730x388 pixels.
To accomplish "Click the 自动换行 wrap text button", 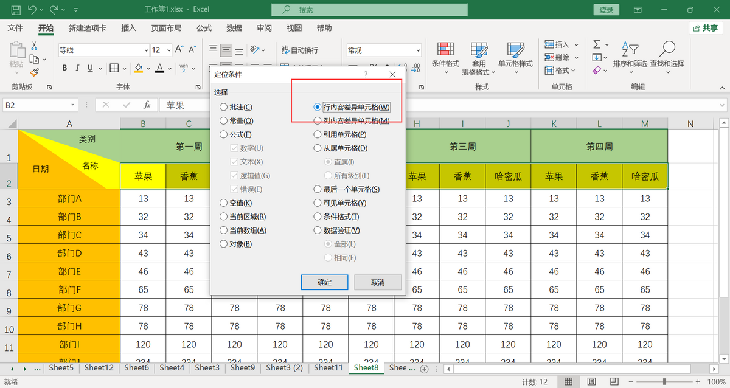I will pos(300,50).
